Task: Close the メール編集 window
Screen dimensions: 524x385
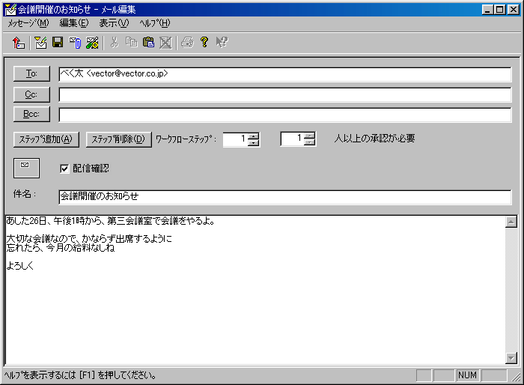Action: [514, 10]
